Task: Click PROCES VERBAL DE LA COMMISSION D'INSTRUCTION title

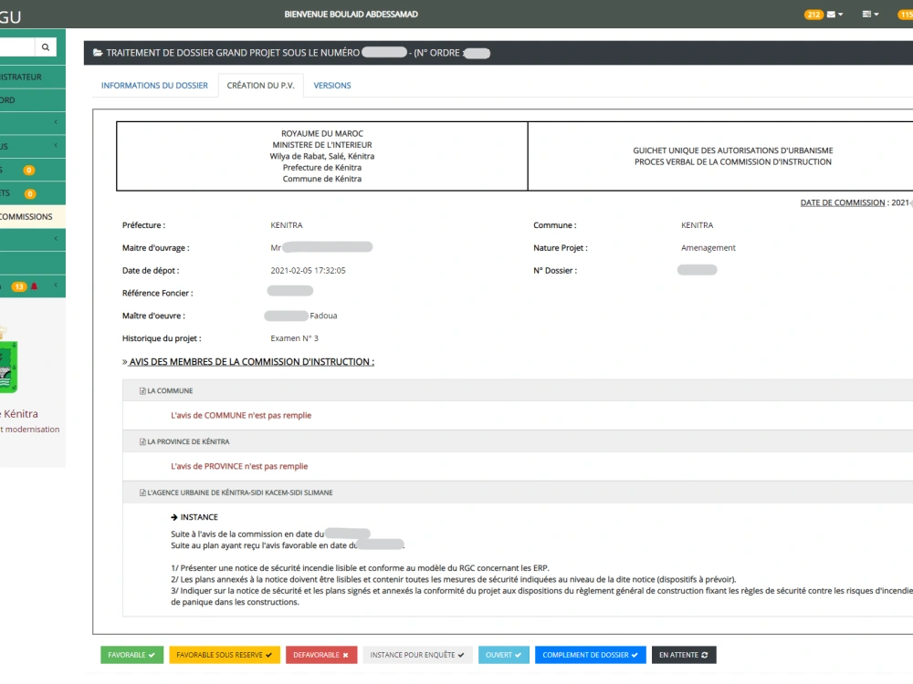Action: point(733,161)
